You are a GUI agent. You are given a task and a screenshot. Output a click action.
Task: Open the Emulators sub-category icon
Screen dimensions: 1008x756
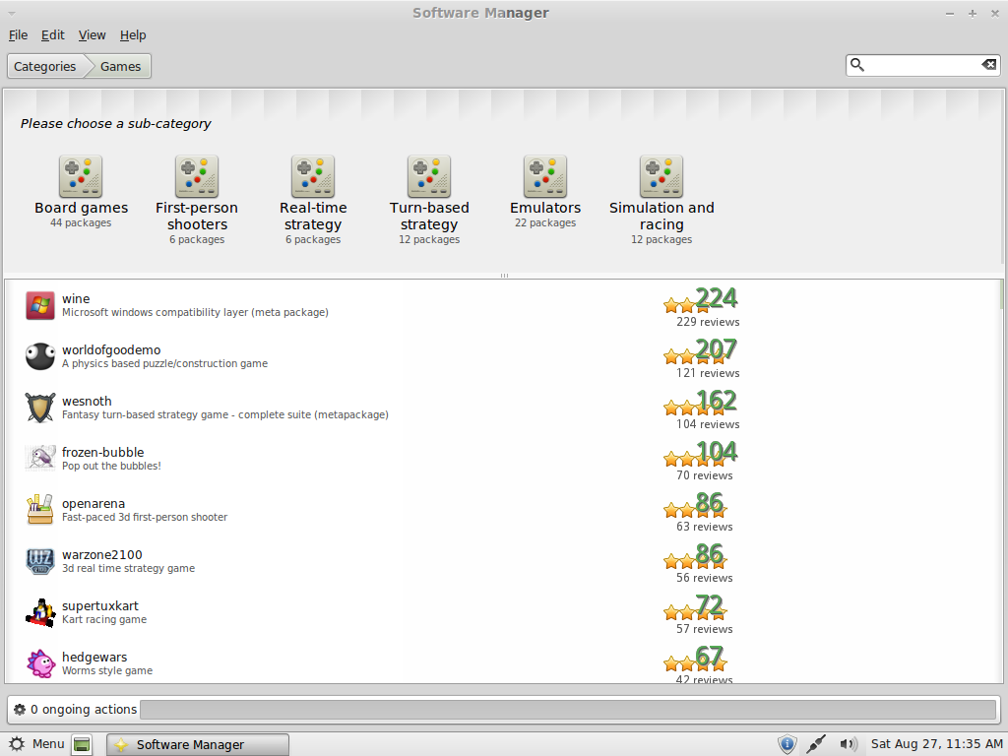(x=545, y=176)
